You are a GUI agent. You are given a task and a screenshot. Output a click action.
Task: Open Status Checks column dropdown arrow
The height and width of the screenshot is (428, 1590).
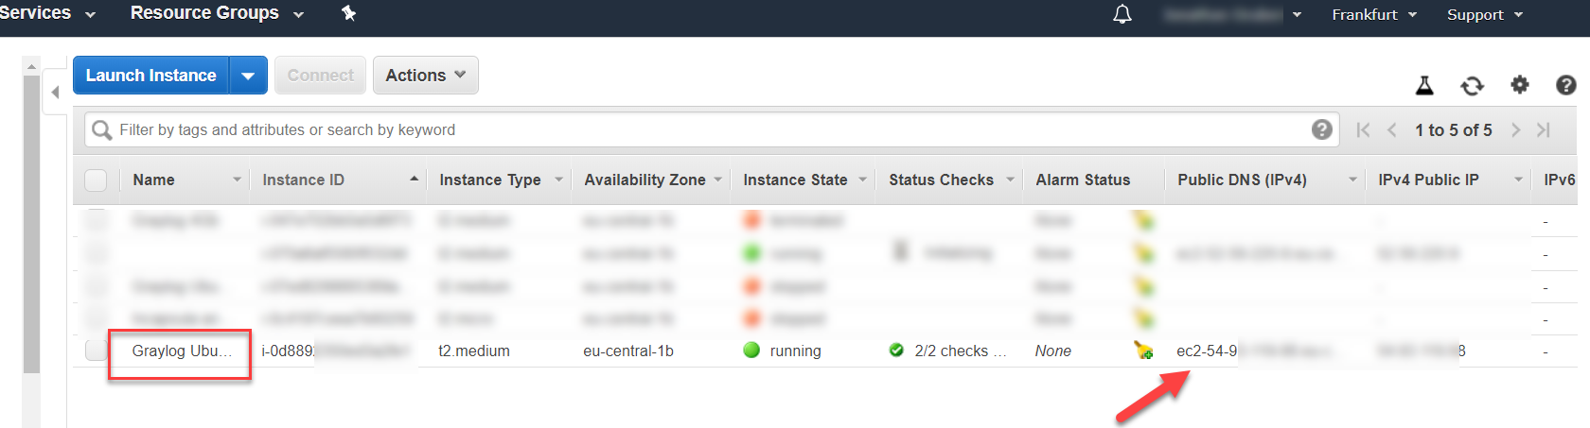point(1010,180)
